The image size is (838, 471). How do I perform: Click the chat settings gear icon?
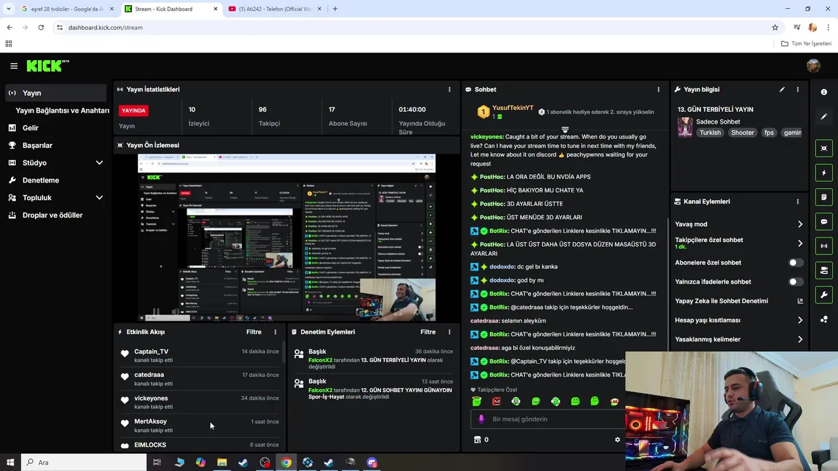[x=617, y=440]
